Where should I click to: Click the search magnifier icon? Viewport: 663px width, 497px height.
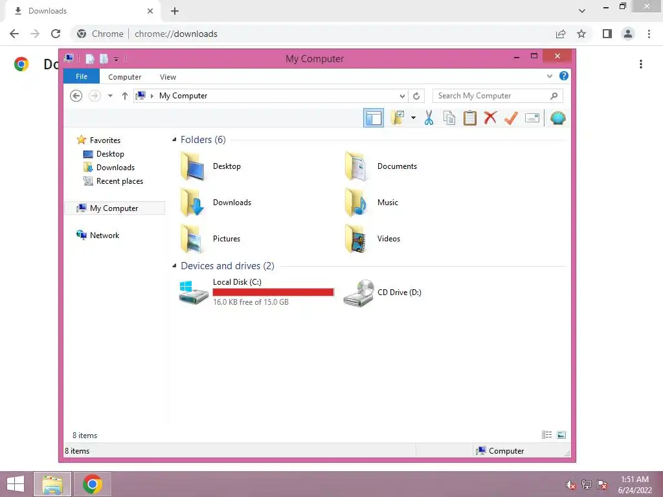[554, 96]
